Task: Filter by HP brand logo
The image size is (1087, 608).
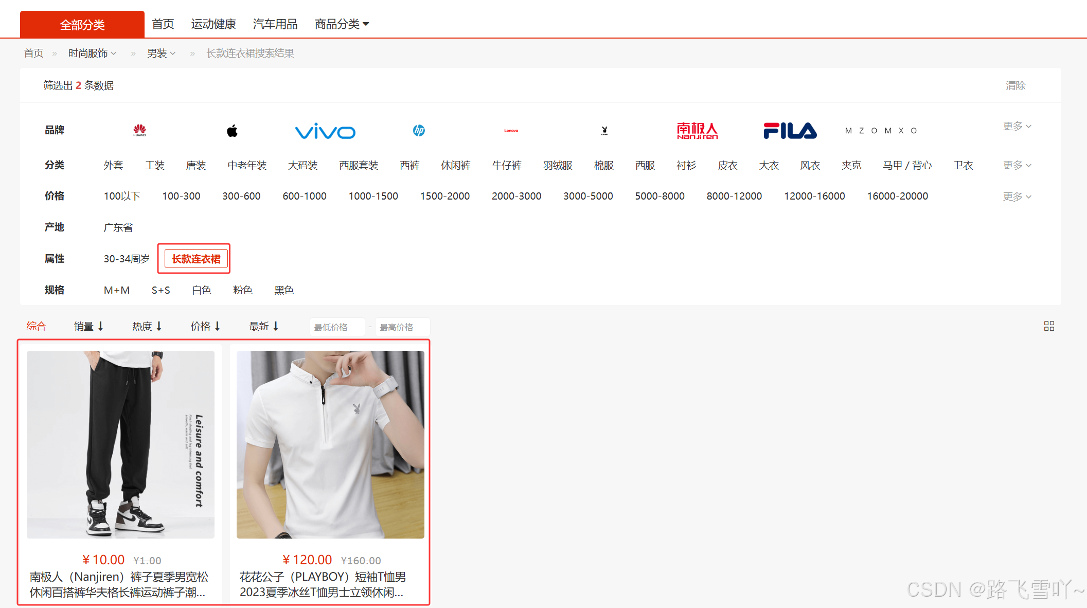Action: pos(419,131)
